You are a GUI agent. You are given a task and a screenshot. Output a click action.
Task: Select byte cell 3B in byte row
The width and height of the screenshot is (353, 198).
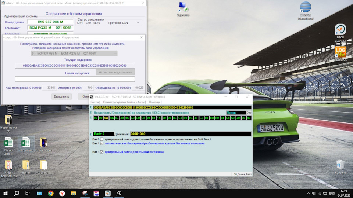[x=122, y=118]
